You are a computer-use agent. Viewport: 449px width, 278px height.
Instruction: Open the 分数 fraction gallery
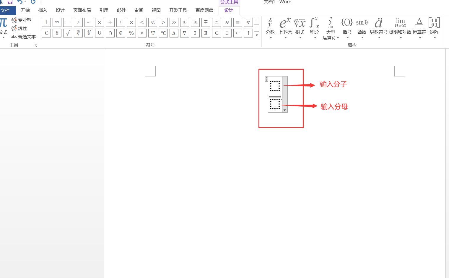(x=270, y=28)
